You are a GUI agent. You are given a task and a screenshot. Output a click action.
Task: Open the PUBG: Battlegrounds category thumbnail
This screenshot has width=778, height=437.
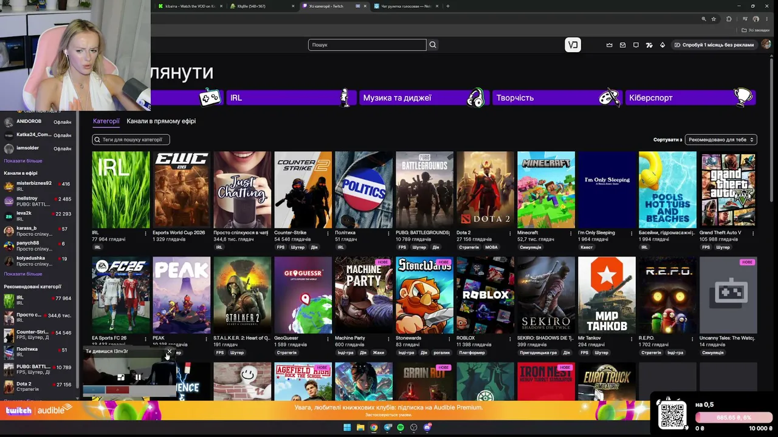click(x=424, y=190)
